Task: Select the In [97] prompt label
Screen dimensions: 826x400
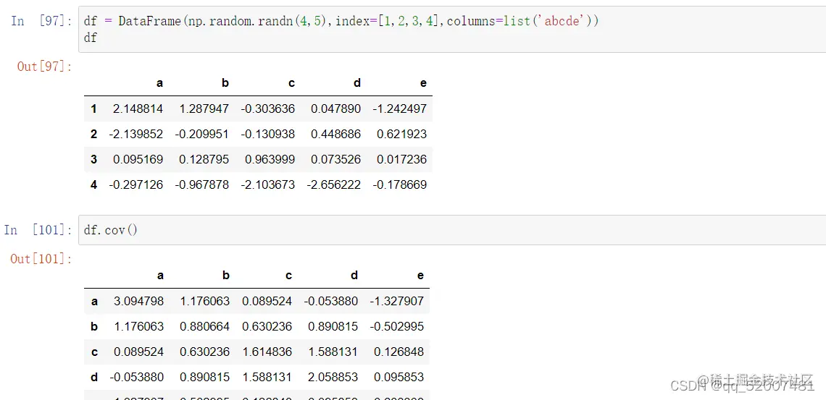Action: [41, 21]
